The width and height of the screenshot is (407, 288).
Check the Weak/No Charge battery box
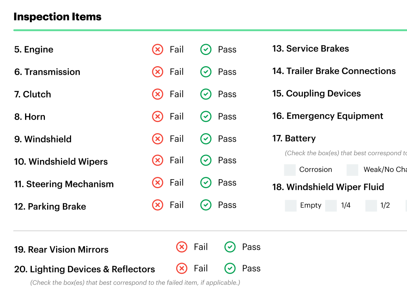(x=352, y=170)
